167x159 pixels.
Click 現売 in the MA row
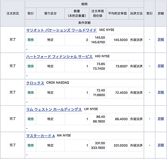click(x=31, y=145)
